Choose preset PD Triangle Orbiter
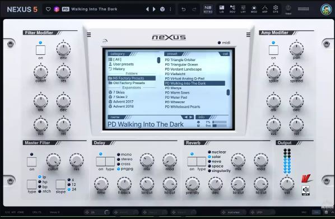335x219 pixels. tap(180, 60)
